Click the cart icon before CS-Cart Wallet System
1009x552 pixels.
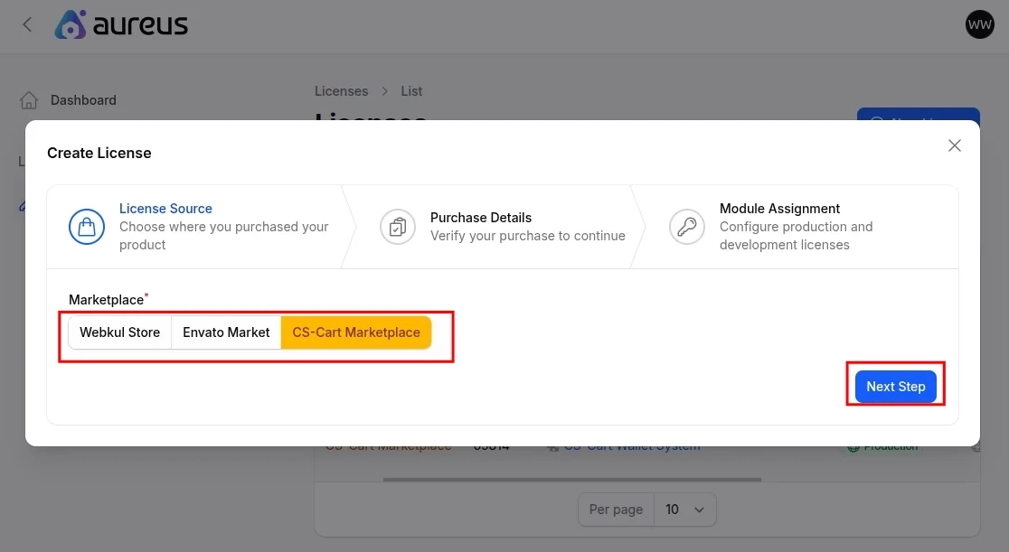pyautogui.click(x=552, y=445)
